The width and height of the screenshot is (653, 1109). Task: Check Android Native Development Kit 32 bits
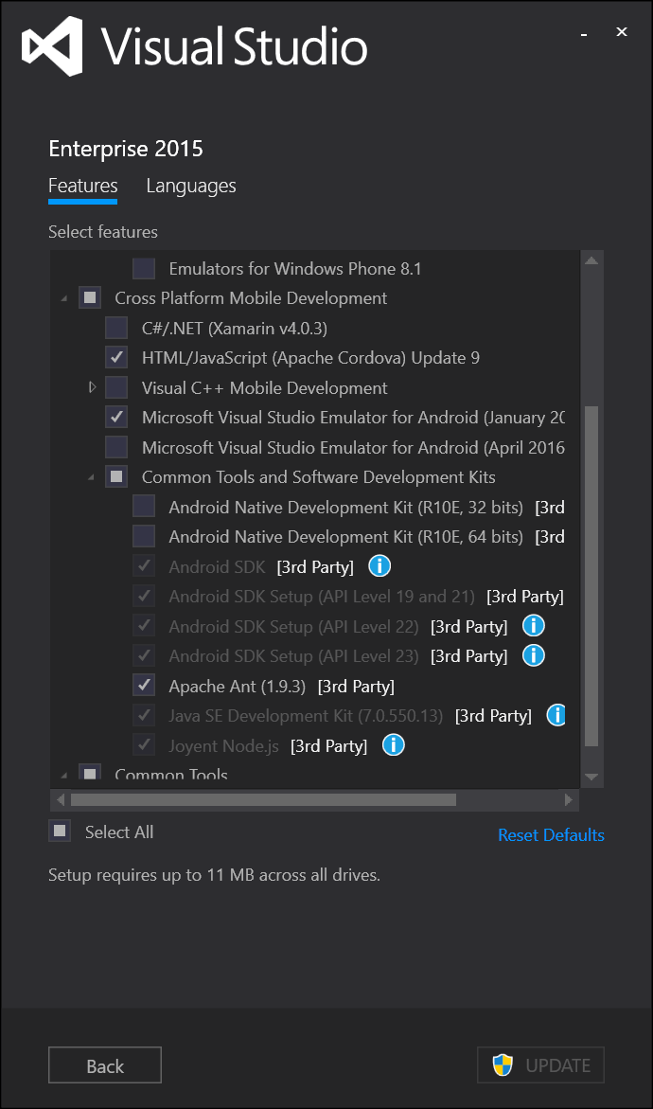(x=144, y=507)
